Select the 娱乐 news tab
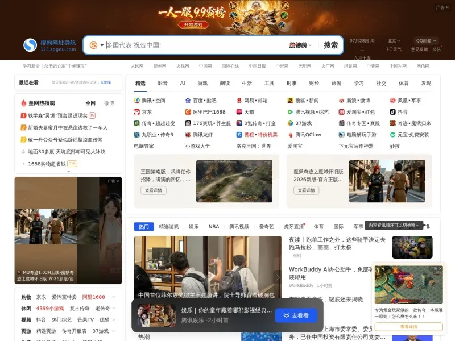Viewport: 455px width, 341px height. click(193, 227)
